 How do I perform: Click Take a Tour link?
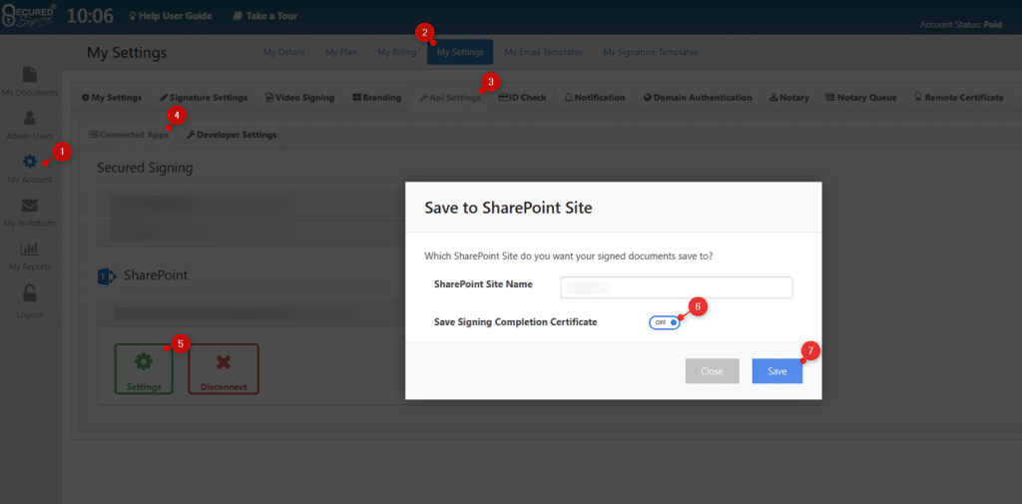click(x=265, y=16)
